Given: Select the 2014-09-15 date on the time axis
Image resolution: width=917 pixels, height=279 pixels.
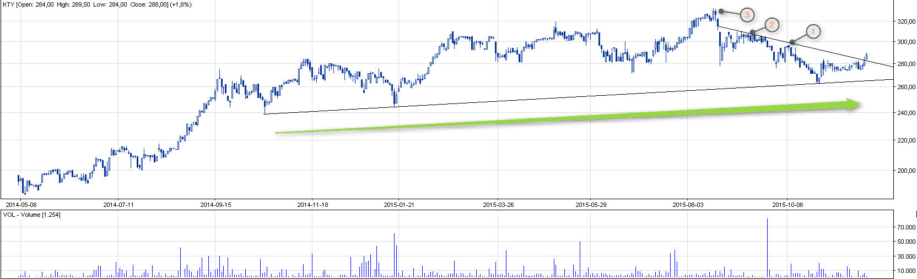Looking at the screenshot, I should click(x=215, y=205).
